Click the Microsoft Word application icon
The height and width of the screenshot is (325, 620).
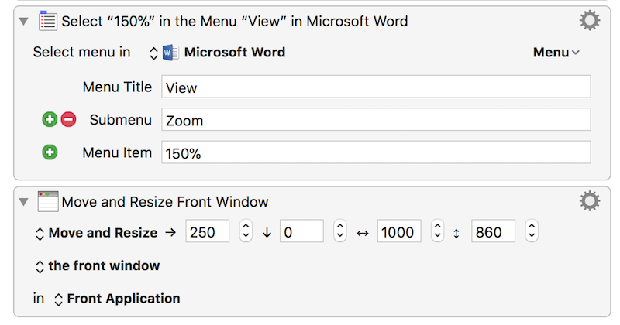coord(171,53)
